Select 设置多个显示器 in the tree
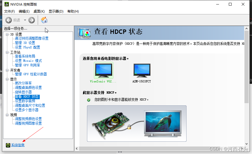The height and width of the screenshot is (154, 252). (x=27, y=110)
